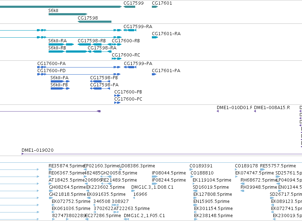This screenshot has height=221, width=302.
Task: Select EST label EK223602.5prime
Action: tap(105, 187)
